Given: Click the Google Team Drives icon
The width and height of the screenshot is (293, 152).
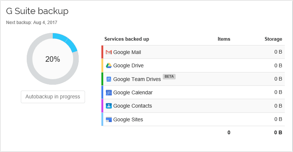Looking at the screenshot, I should coord(109,79).
